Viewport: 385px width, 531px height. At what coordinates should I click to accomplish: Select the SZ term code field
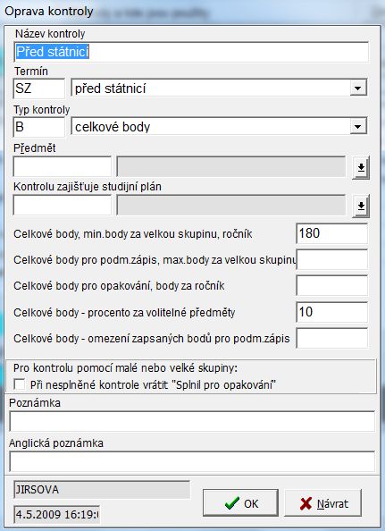coord(39,88)
